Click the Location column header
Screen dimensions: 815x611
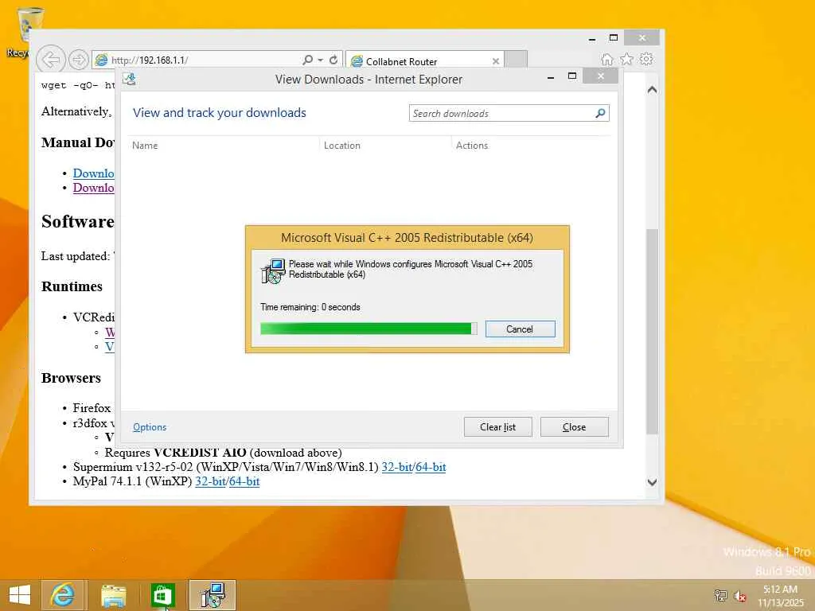(342, 146)
